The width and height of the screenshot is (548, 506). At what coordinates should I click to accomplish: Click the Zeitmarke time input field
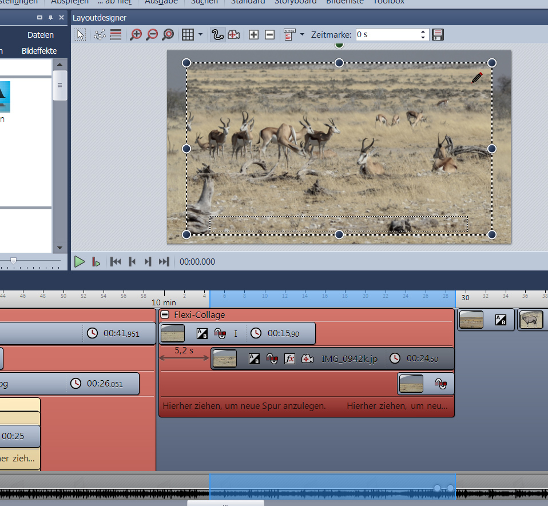pos(387,35)
